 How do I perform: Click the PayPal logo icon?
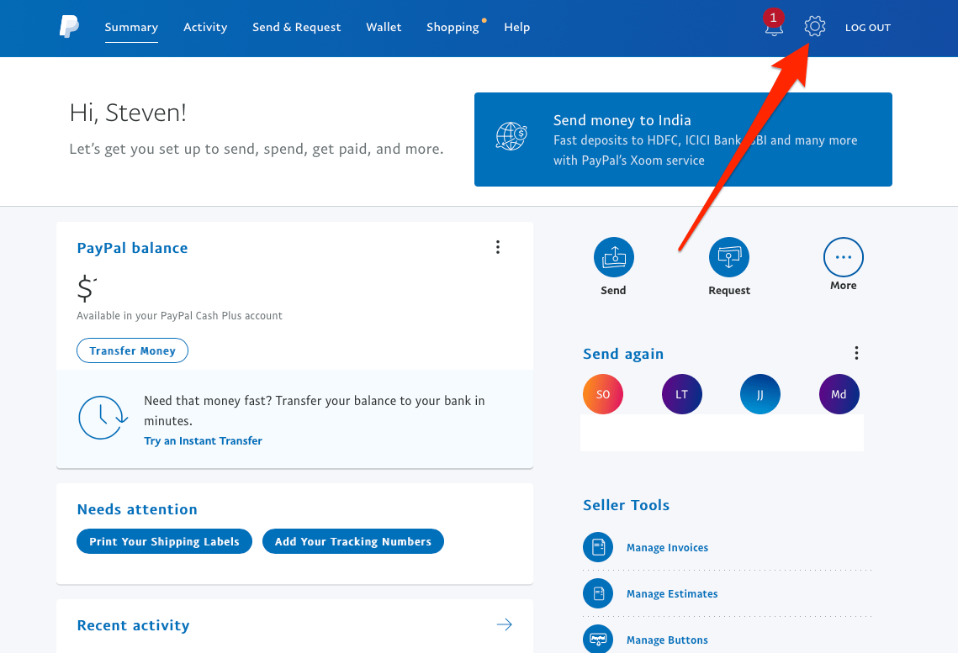[69, 27]
